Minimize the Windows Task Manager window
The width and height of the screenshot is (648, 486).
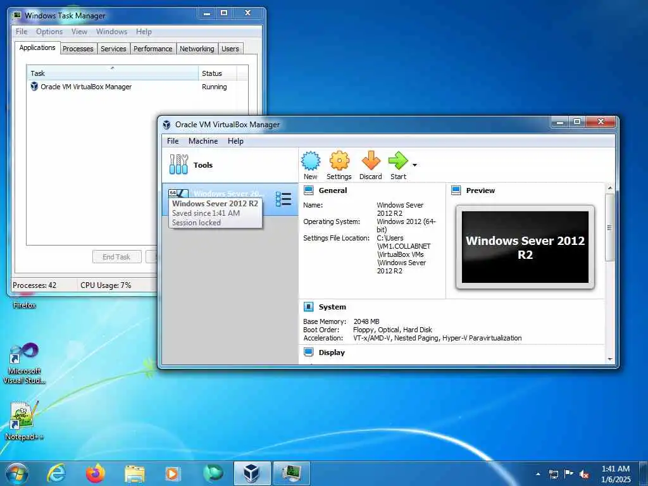pos(208,13)
